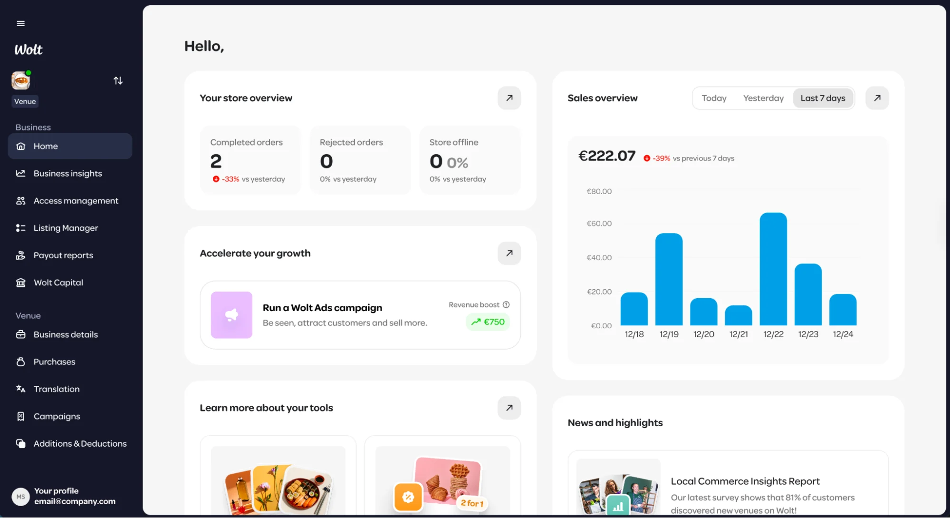The height and width of the screenshot is (518, 950).
Task: Switch sales overview to Today
Action: point(714,98)
